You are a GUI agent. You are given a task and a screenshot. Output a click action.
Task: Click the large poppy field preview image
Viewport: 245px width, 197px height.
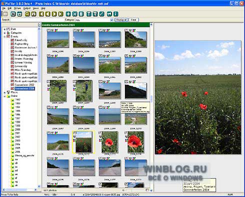(198, 97)
